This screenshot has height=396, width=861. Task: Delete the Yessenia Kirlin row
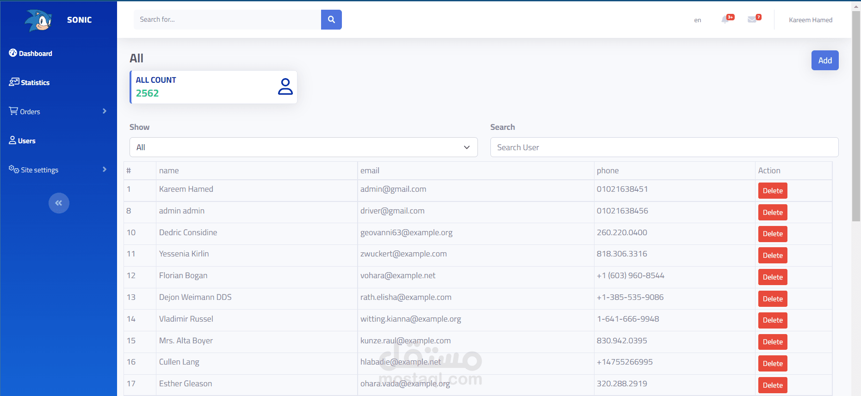[x=773, y=256]
